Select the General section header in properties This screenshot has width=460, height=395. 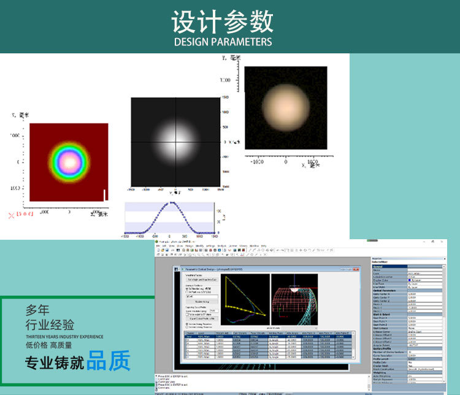tap(390, 266)
